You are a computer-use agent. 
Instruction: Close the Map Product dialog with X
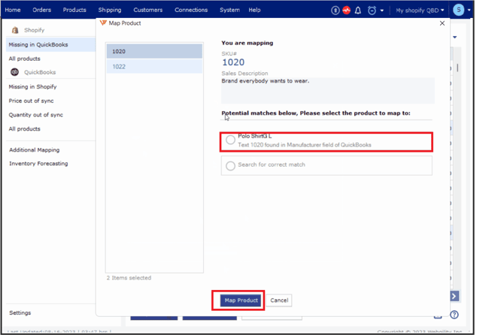point(442,23)
